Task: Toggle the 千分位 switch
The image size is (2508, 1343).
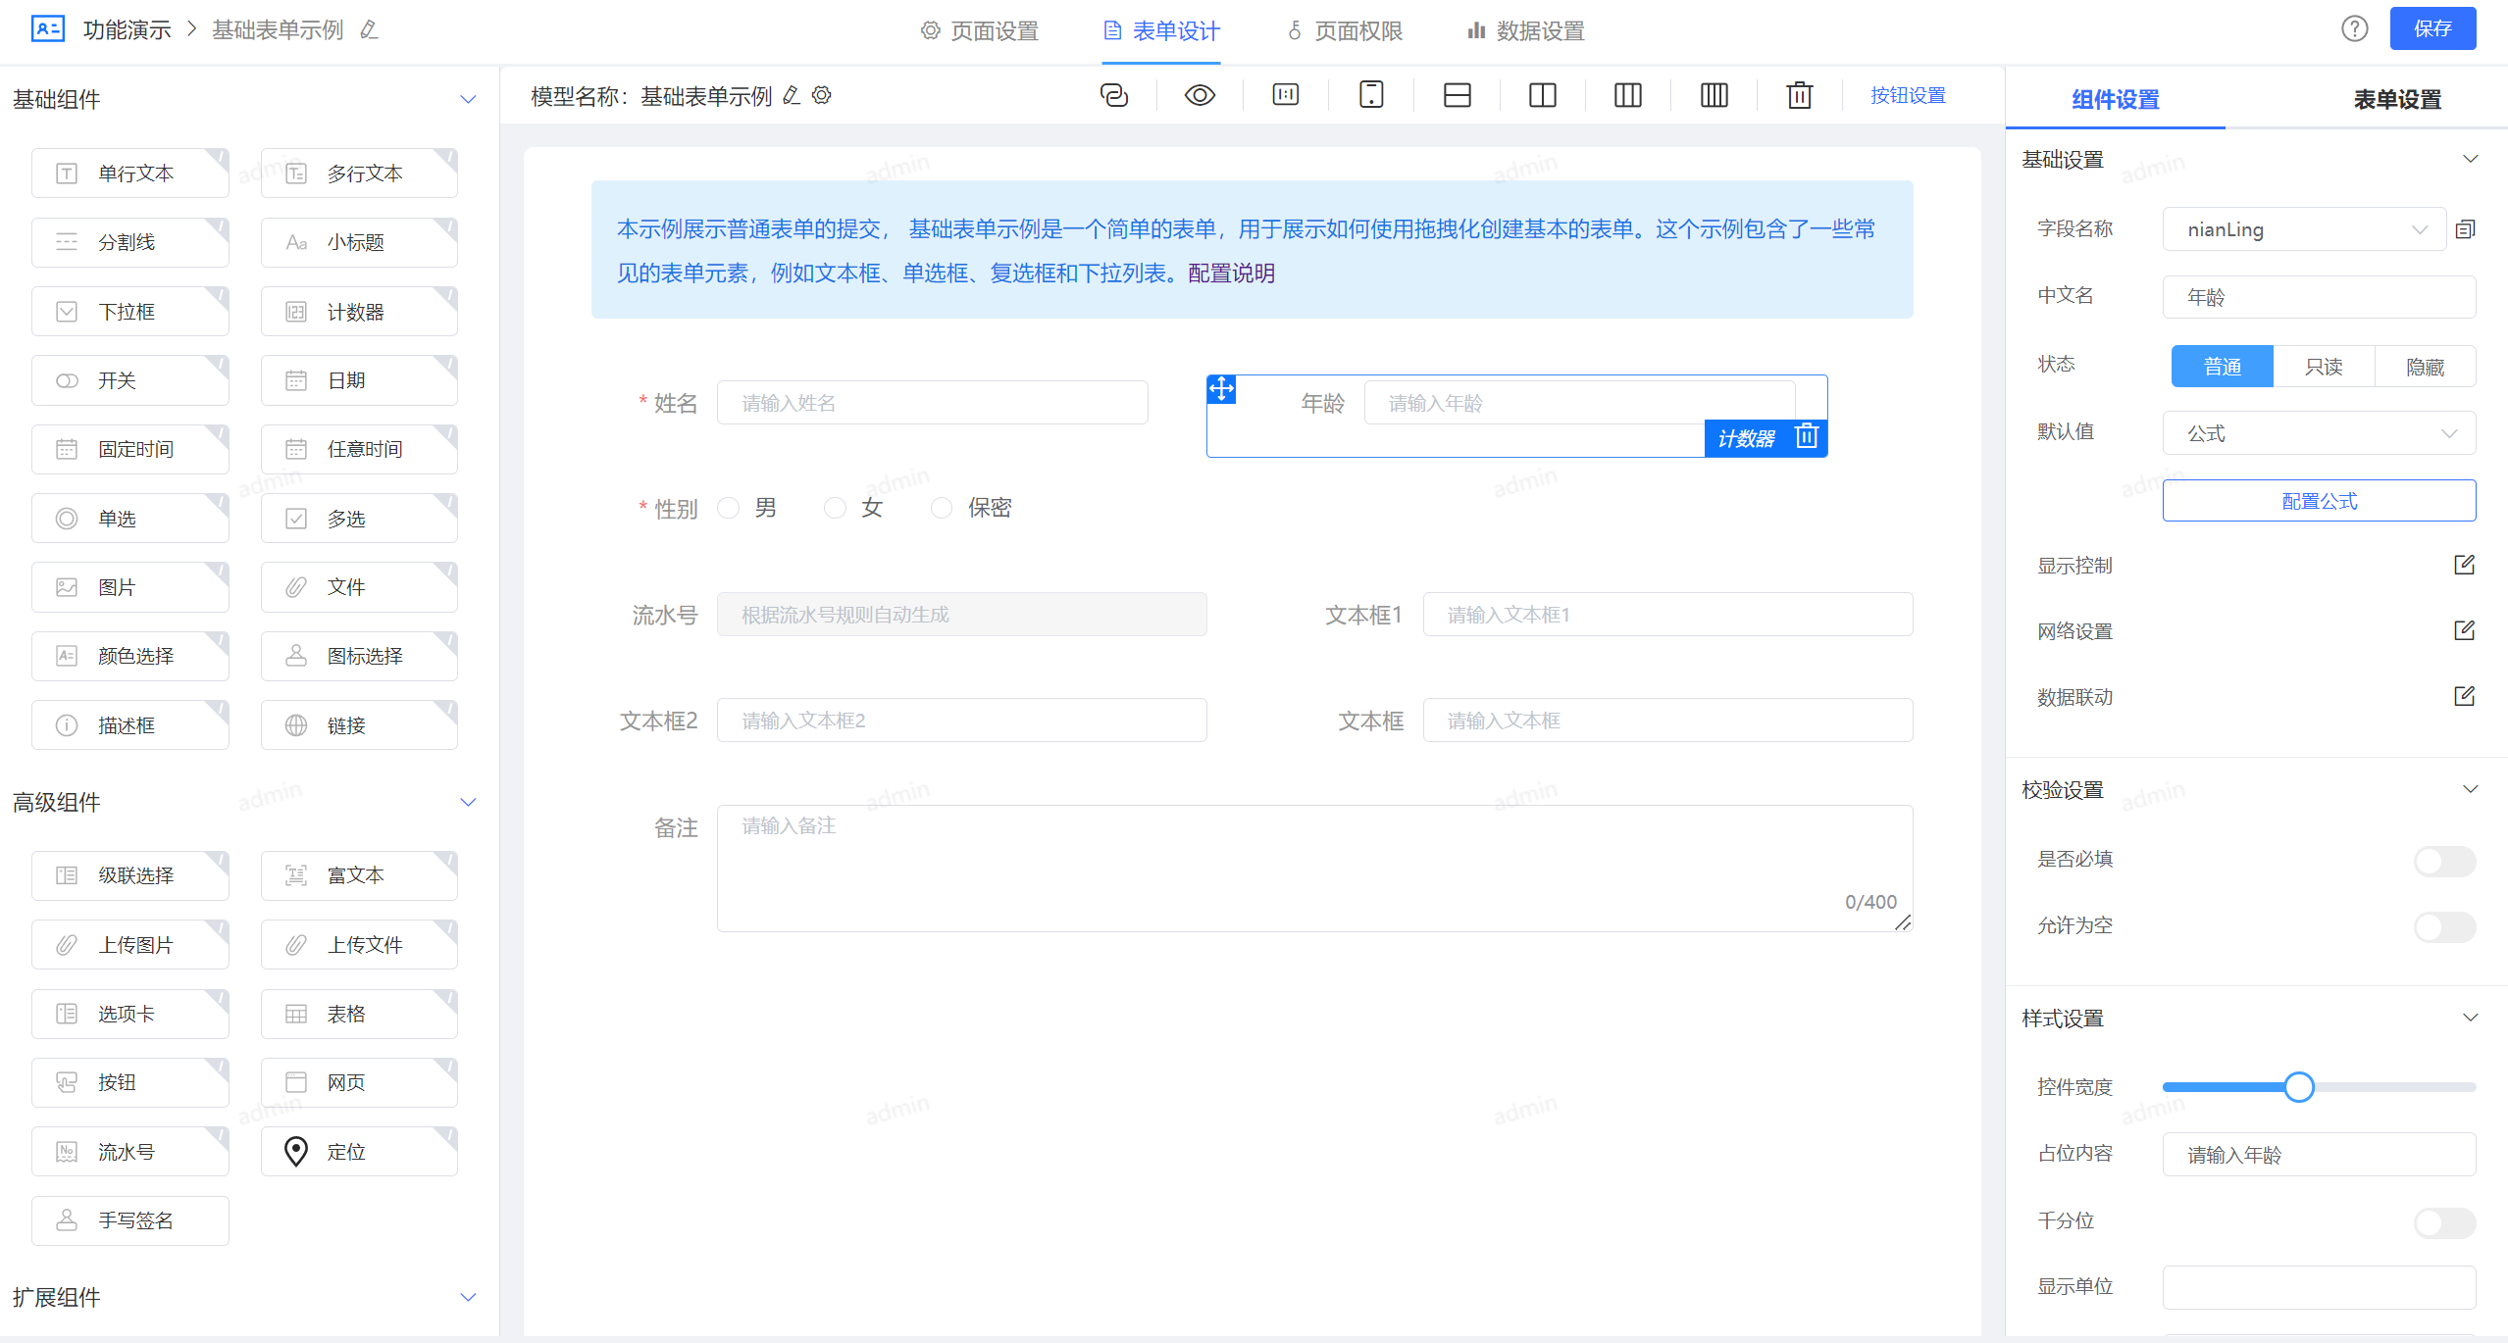Action: coord(2444,1222)
